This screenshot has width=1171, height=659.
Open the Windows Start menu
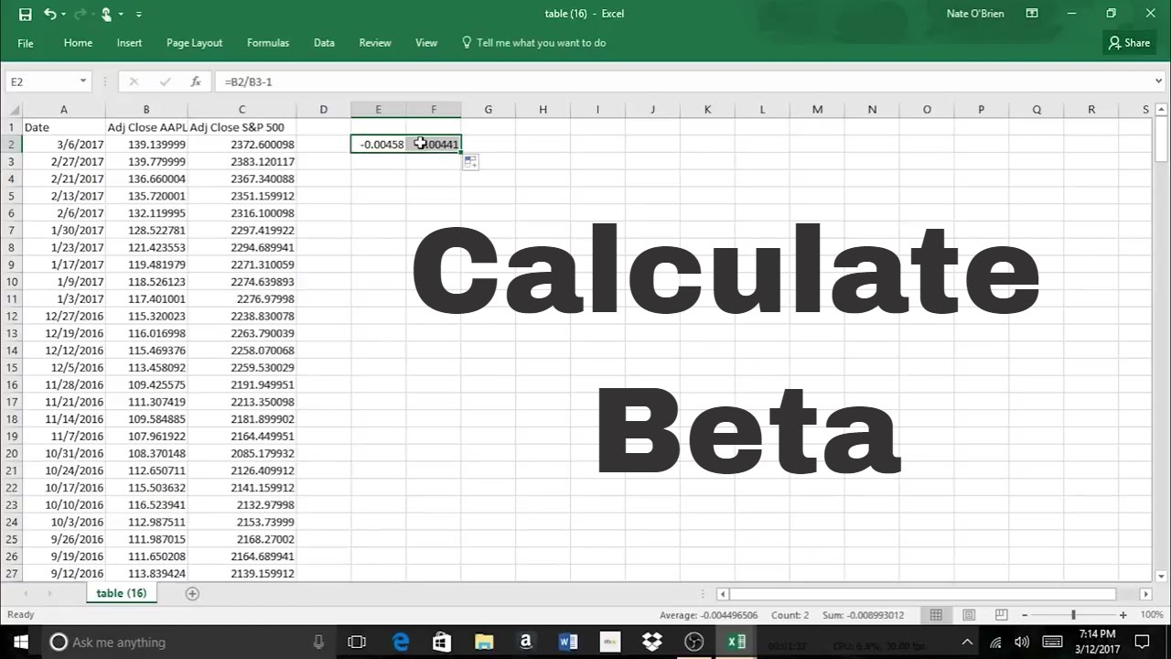coord(20,642)
